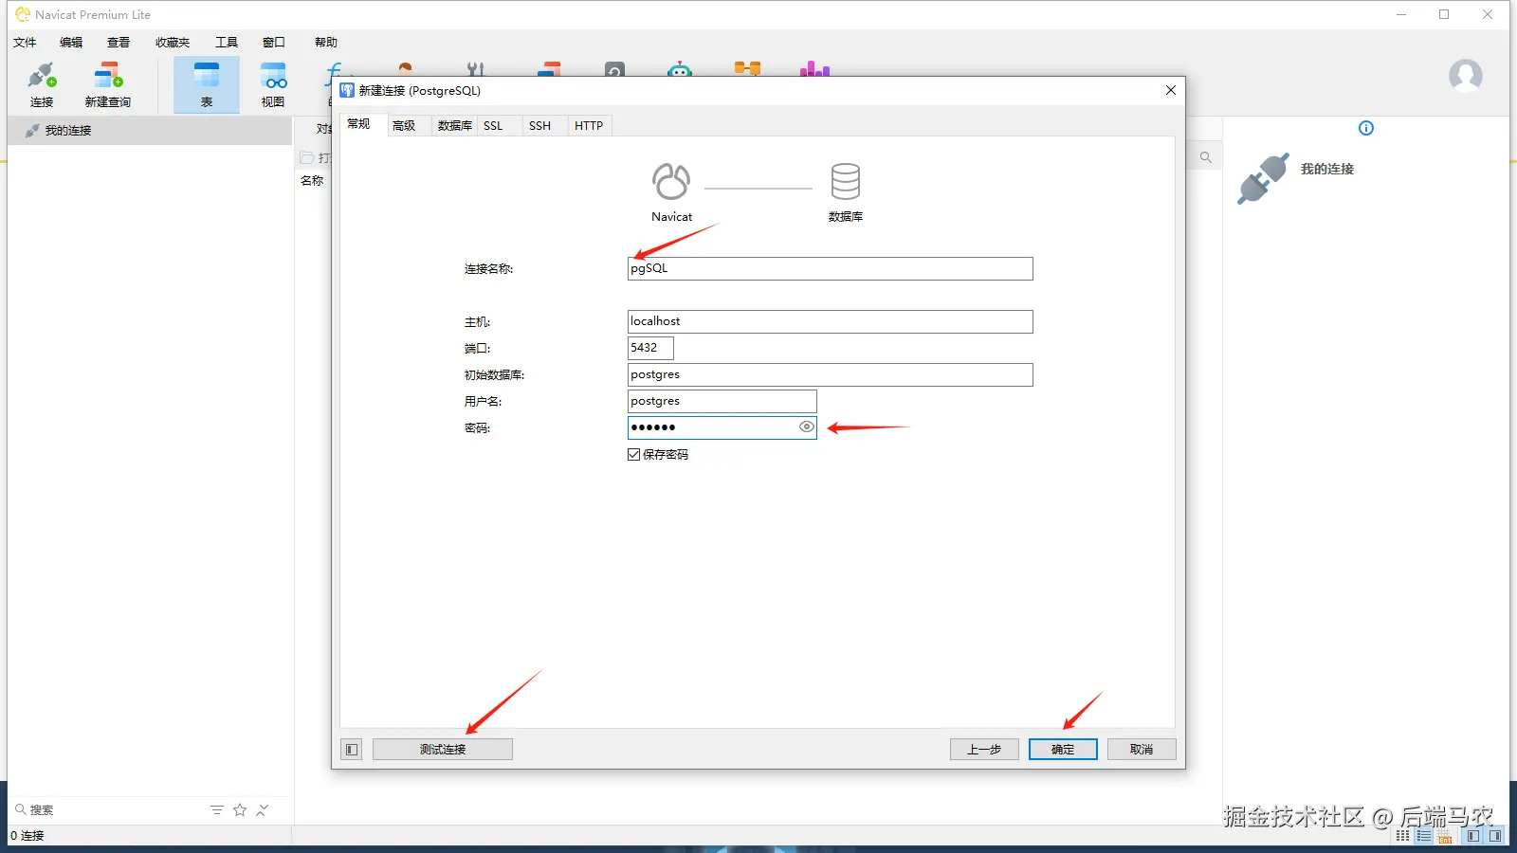The height and width of the screenshot is (853, 1517).
Task: Switch to icon grid view in status bar
Action: [1403, 836]
